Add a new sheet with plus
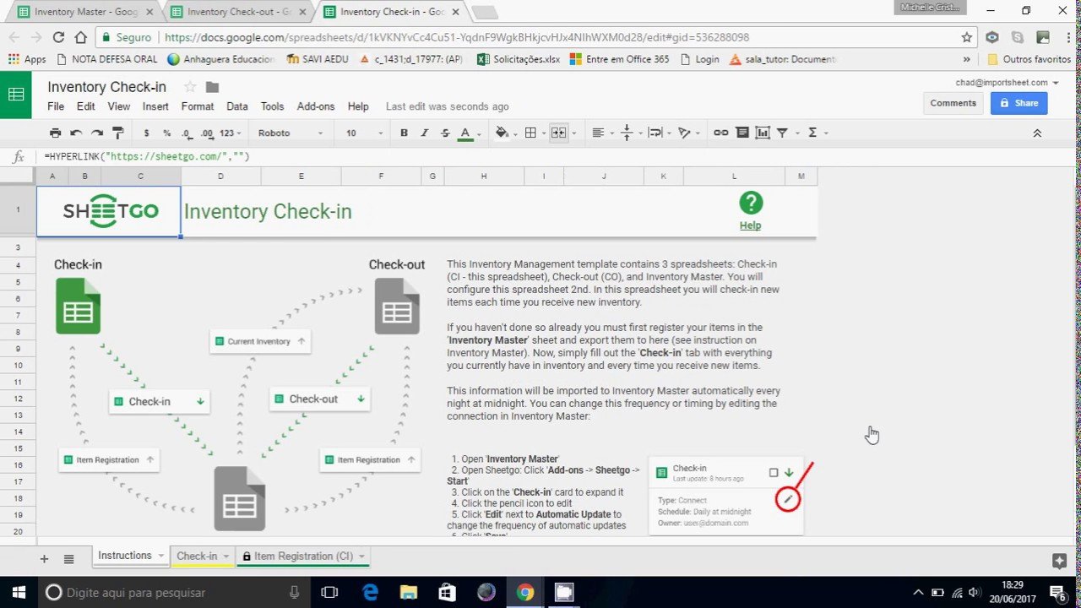This screenshot has height=608, width=1081. pyautogui.click(x=44, y=559)
